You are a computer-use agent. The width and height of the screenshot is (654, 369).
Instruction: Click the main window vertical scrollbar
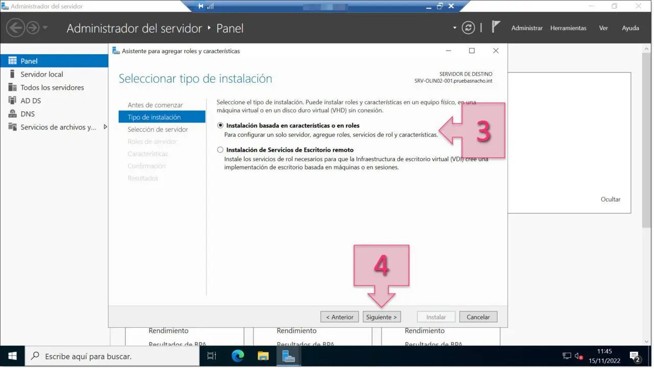click(x=647, y=153)
